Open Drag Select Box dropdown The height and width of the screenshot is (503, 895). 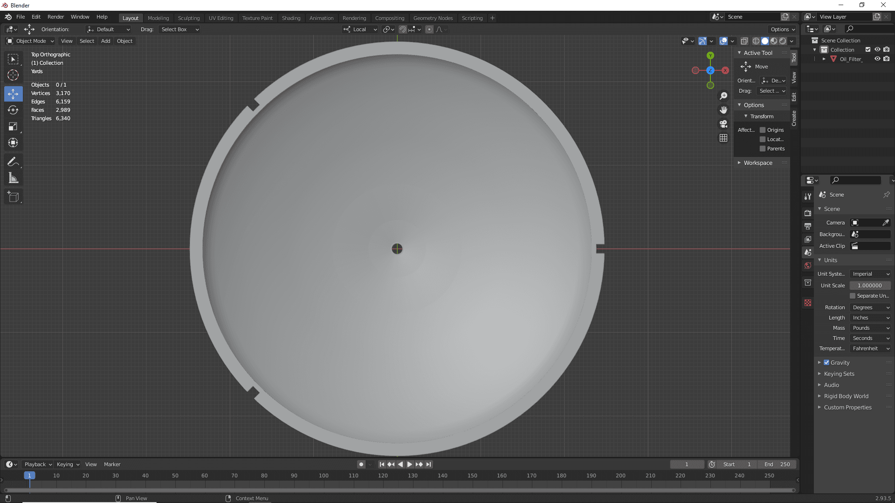pos(179,29)
